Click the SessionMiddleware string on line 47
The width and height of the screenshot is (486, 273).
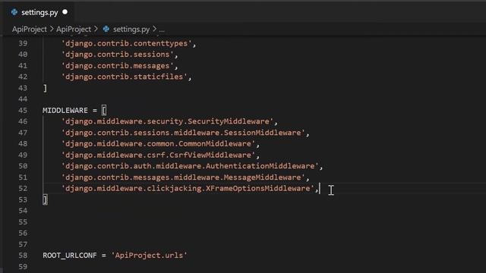click(183, 133)
